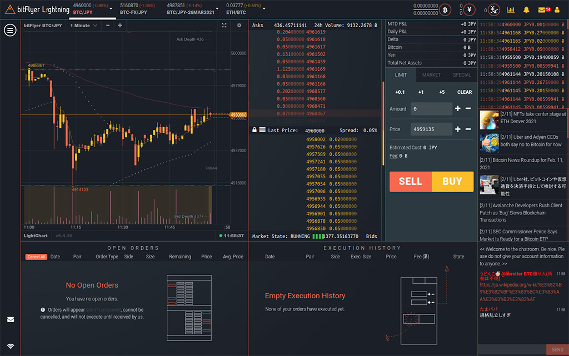
Task: Click the envelope icon in the left sidebar
Action: (11, 319)
